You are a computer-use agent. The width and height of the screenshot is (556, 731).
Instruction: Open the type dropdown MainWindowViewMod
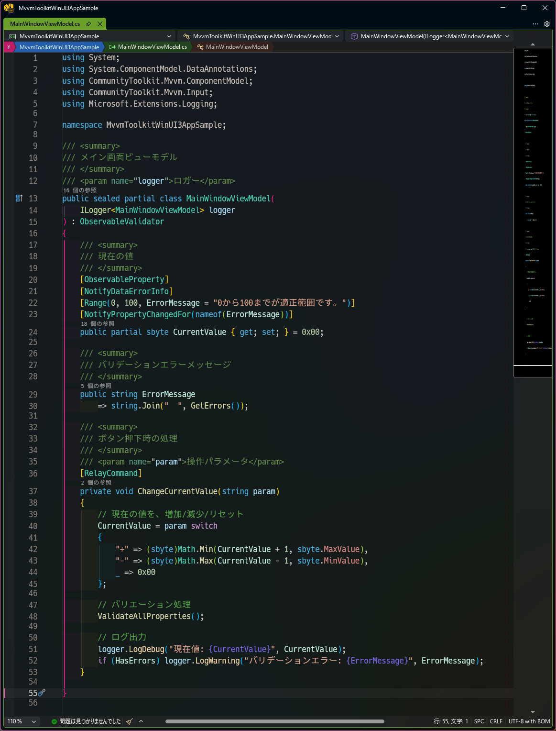pos(261,36)
